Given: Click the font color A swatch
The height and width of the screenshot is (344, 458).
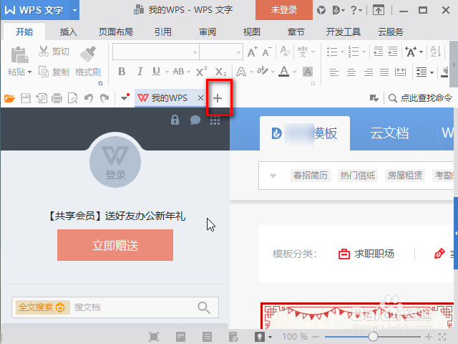Looking at the screenshot, I should (x=283, y=72).
